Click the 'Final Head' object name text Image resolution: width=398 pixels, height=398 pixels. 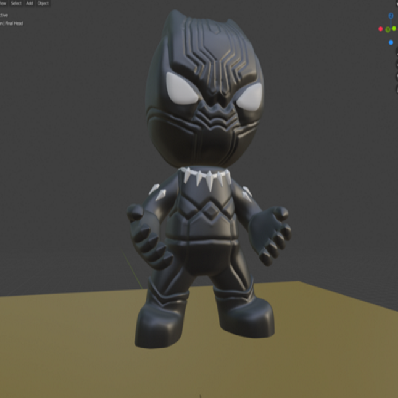coord(14,23)
